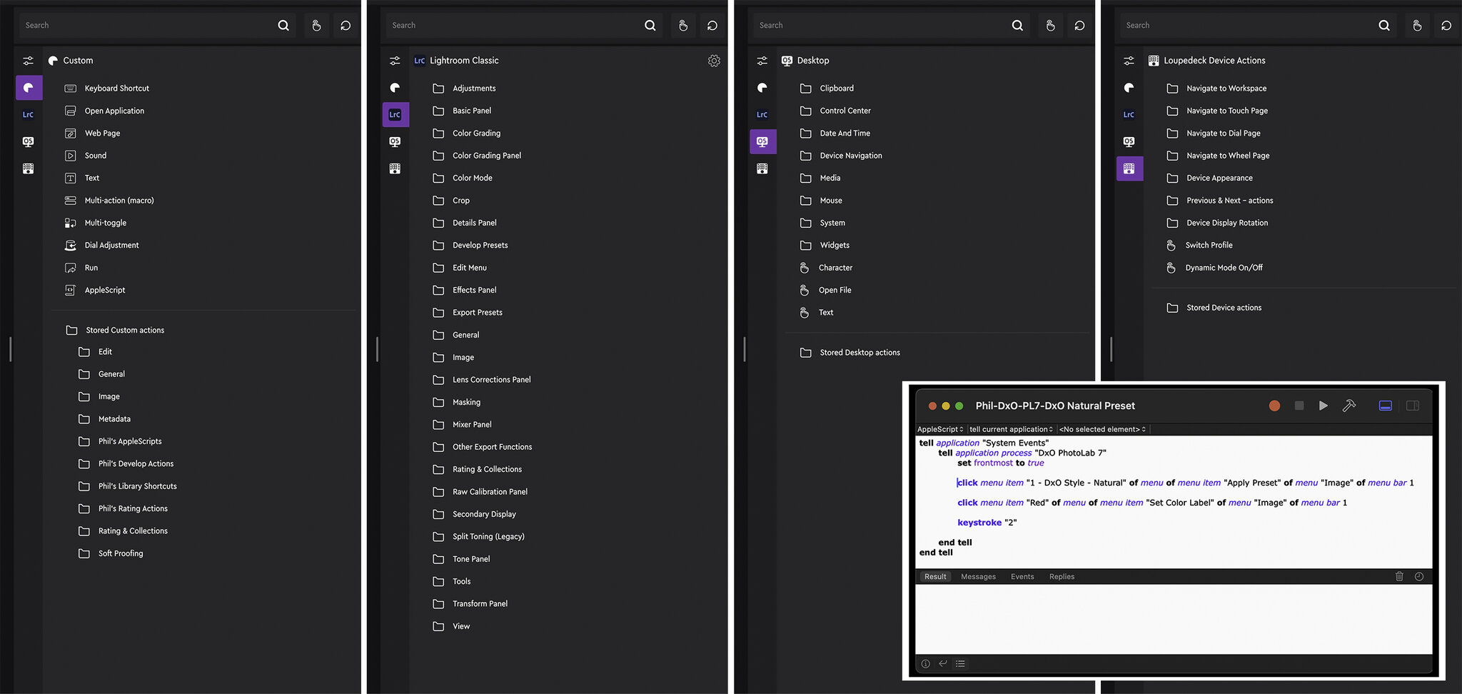Compile the script using the hammer icon
Viewport: 1462px width, 694px height.
coord(1348,406)
